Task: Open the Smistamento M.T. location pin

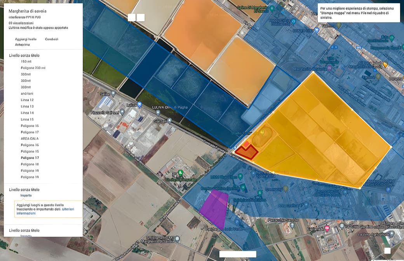Action: 177,239
